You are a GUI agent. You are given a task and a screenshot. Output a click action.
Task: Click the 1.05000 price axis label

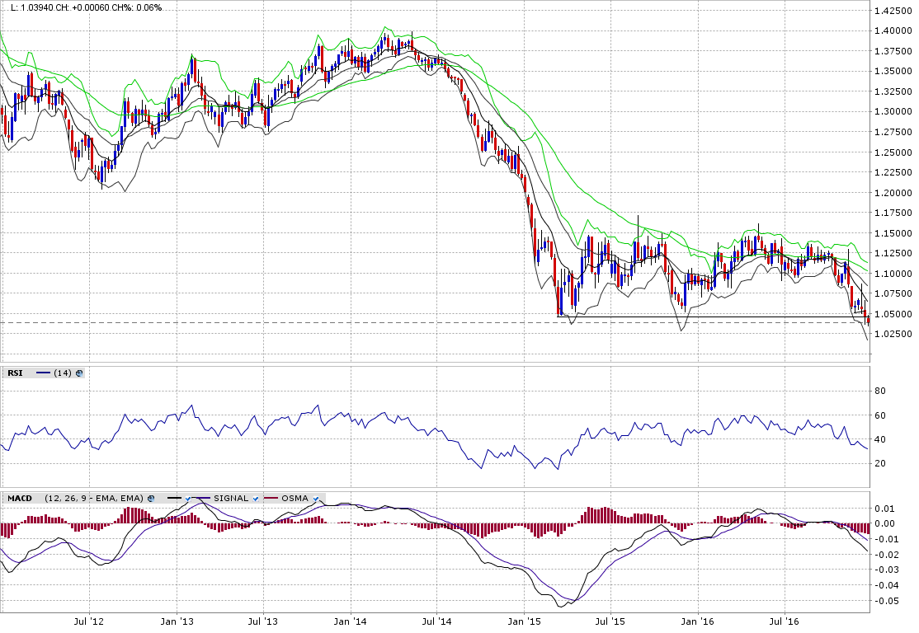[x=893, y=314]
